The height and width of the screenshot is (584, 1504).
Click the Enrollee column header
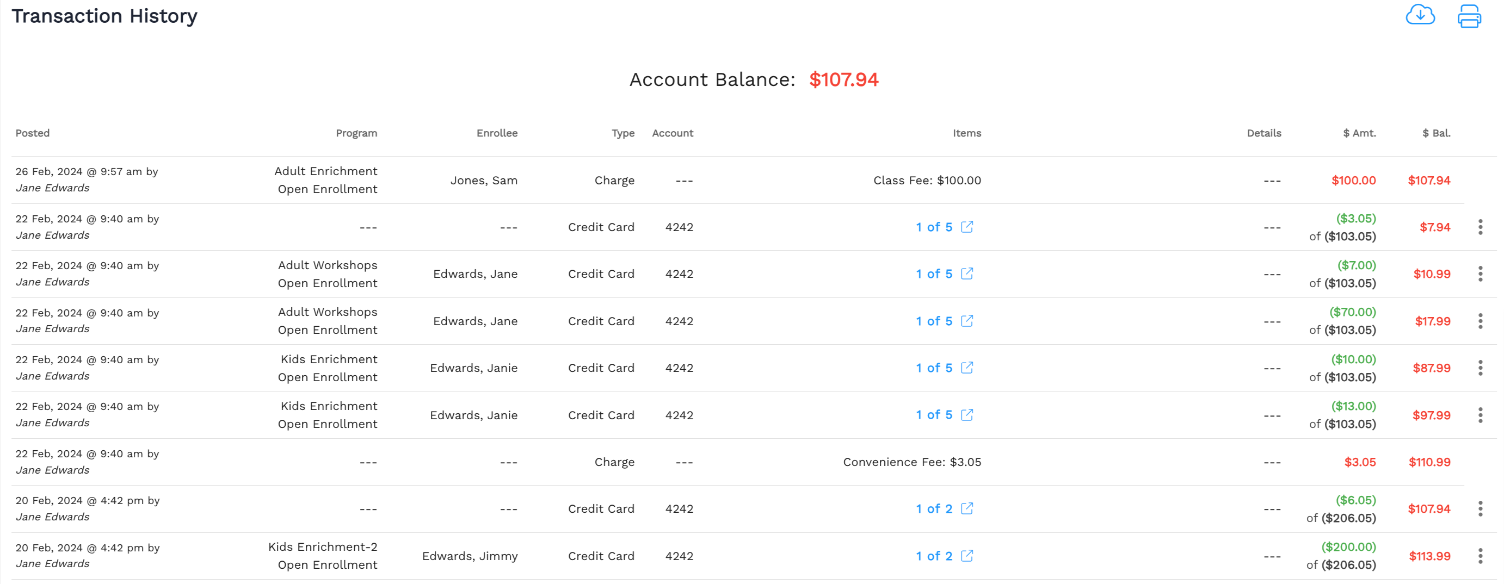pos(497,133)
